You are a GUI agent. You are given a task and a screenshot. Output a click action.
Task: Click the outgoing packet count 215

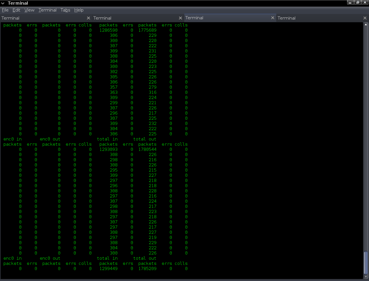pyautogui.click(x=153, y=170)
